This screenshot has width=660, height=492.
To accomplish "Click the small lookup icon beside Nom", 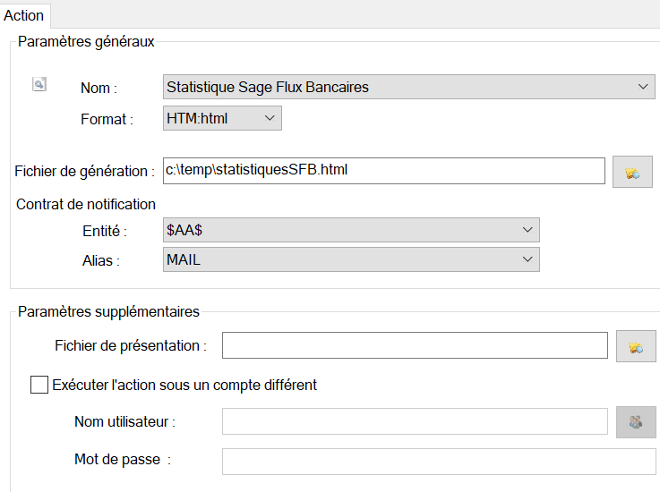I will point(39,84).
